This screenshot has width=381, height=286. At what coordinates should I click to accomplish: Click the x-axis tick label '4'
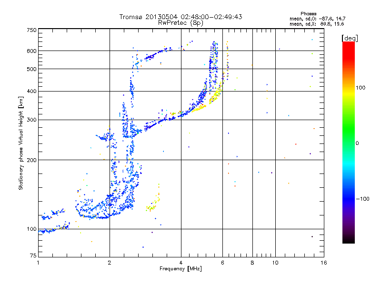pyautogui.click(x=181, y=263)
